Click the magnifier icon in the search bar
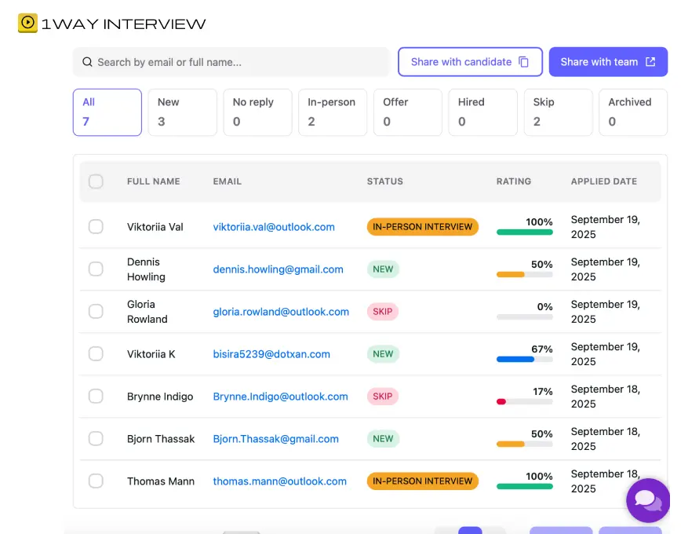699x534 pixels. tap(86, 60)
